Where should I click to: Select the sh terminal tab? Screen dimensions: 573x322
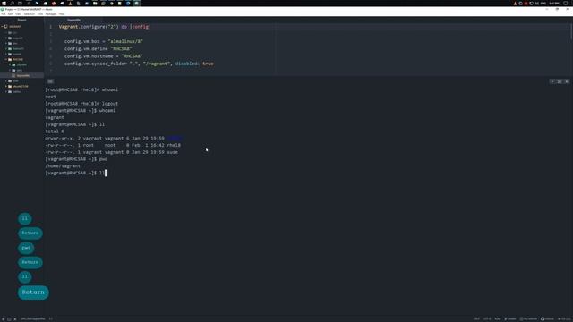coord(50,81)
